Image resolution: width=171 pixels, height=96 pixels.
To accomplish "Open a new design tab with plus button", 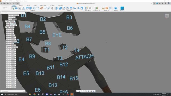I will [154, 3].
